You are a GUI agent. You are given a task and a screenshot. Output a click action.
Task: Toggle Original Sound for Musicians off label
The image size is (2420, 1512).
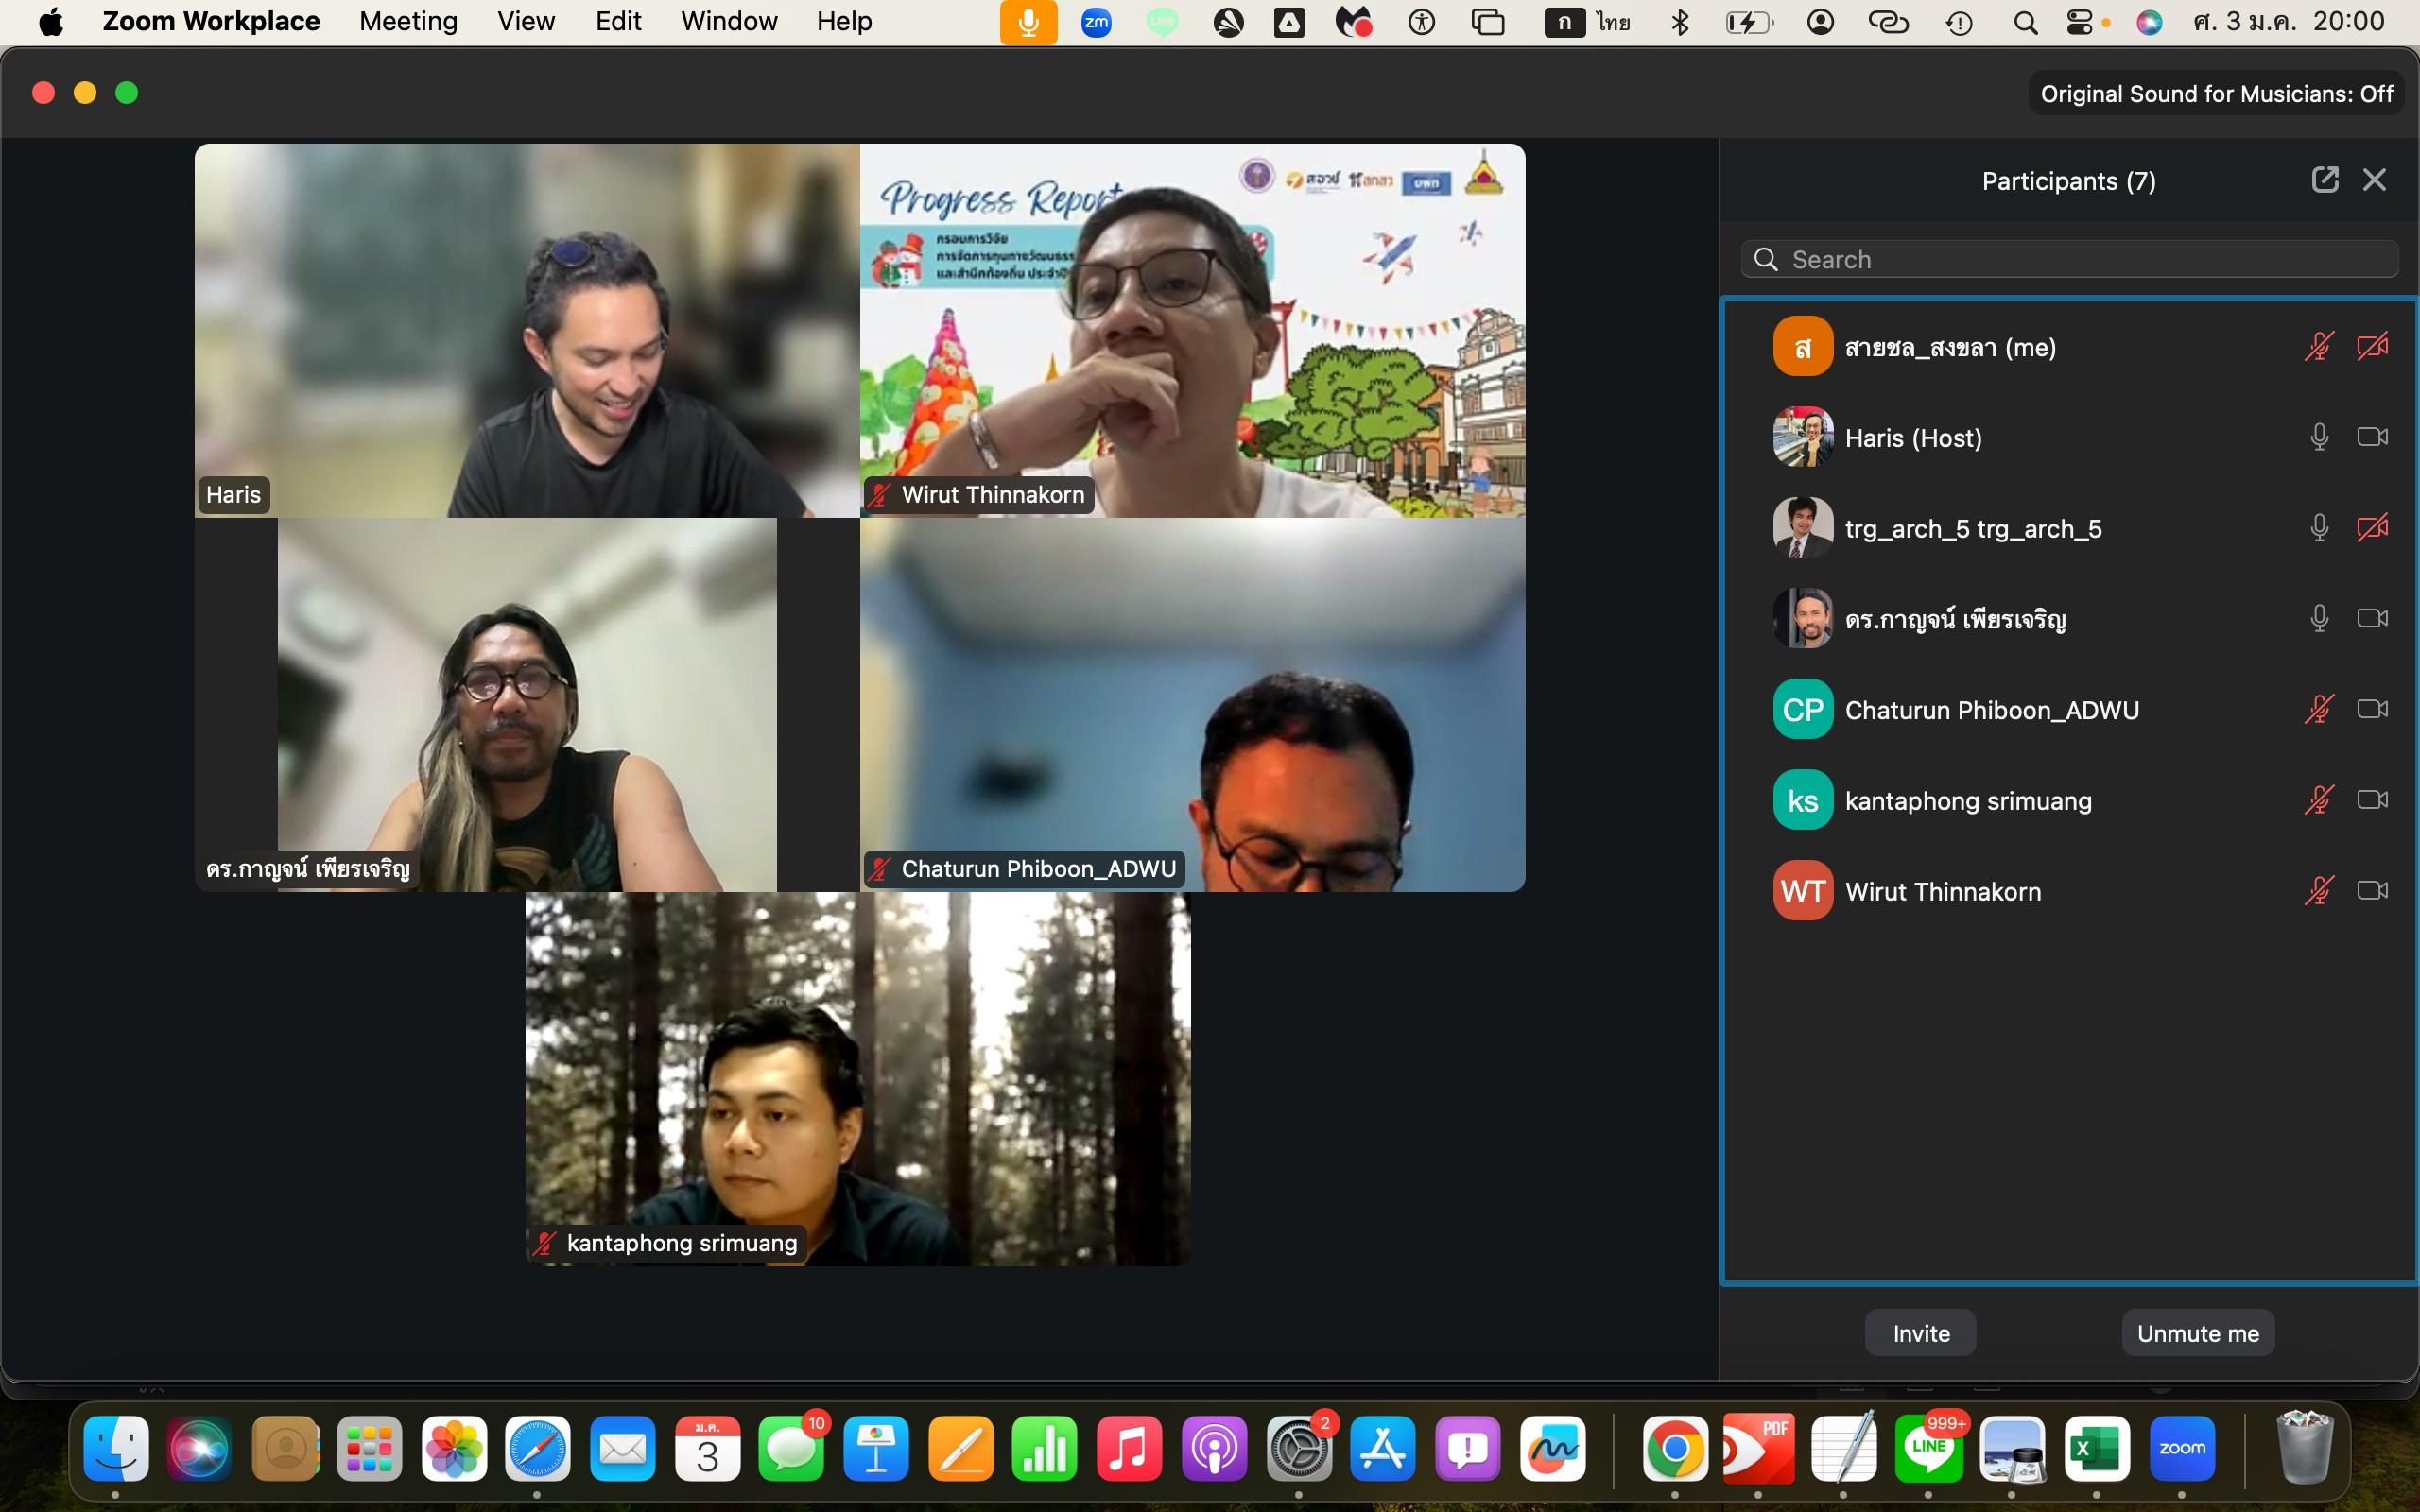pyautogui.click(x=2216, y=94)
